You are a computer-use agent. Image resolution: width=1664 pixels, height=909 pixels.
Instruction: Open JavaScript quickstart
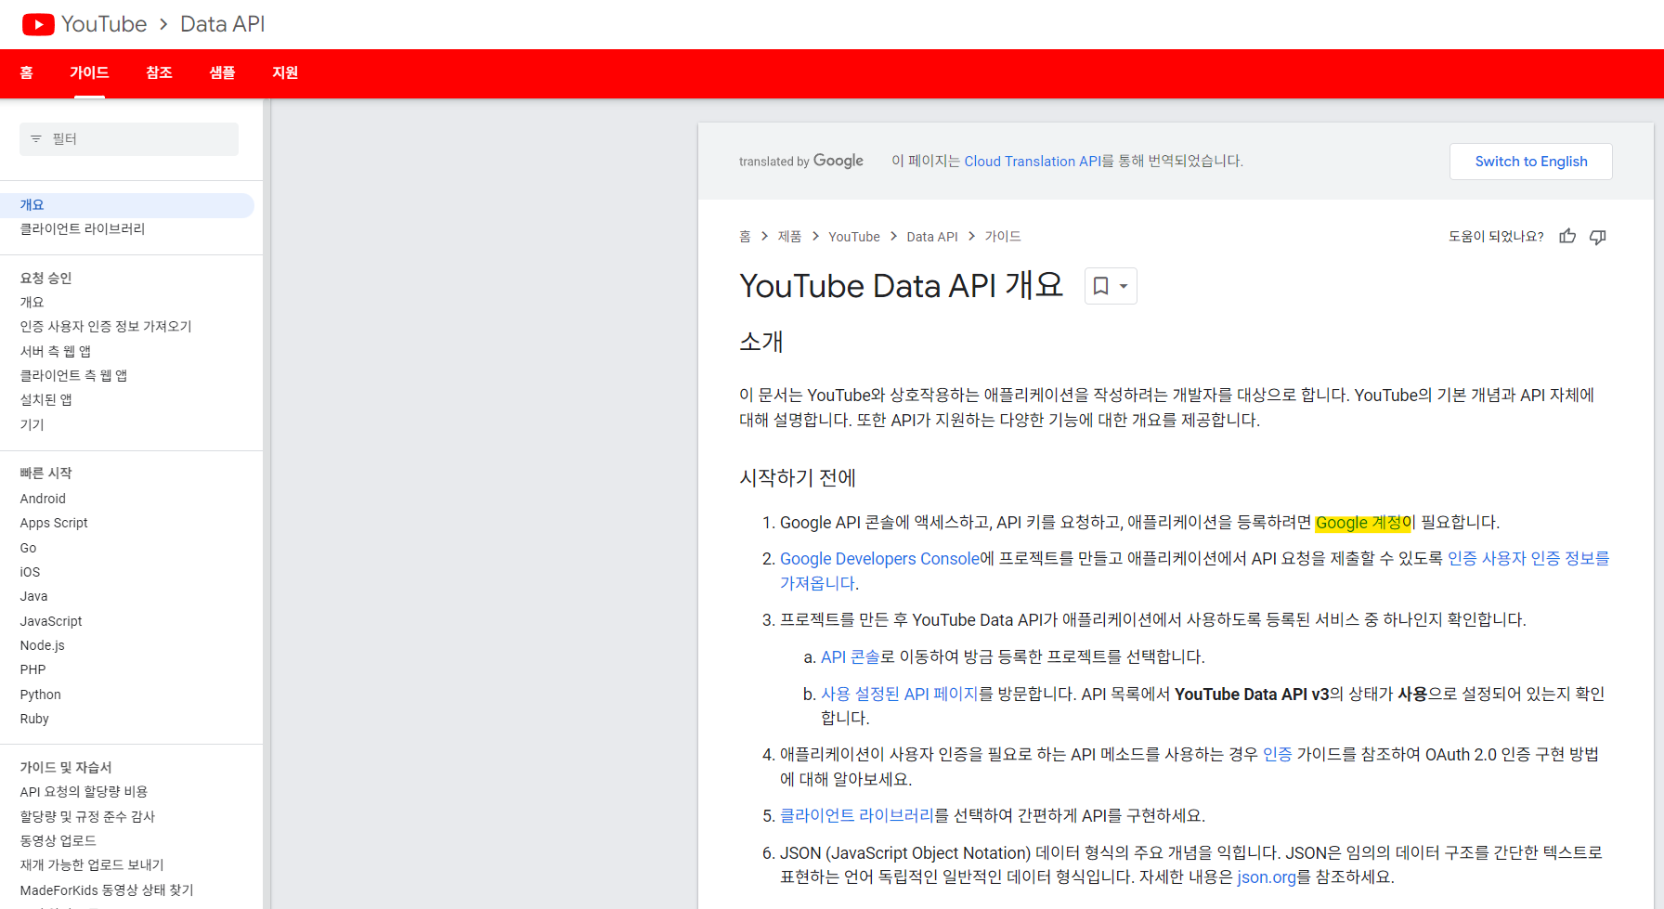[51, 622]
